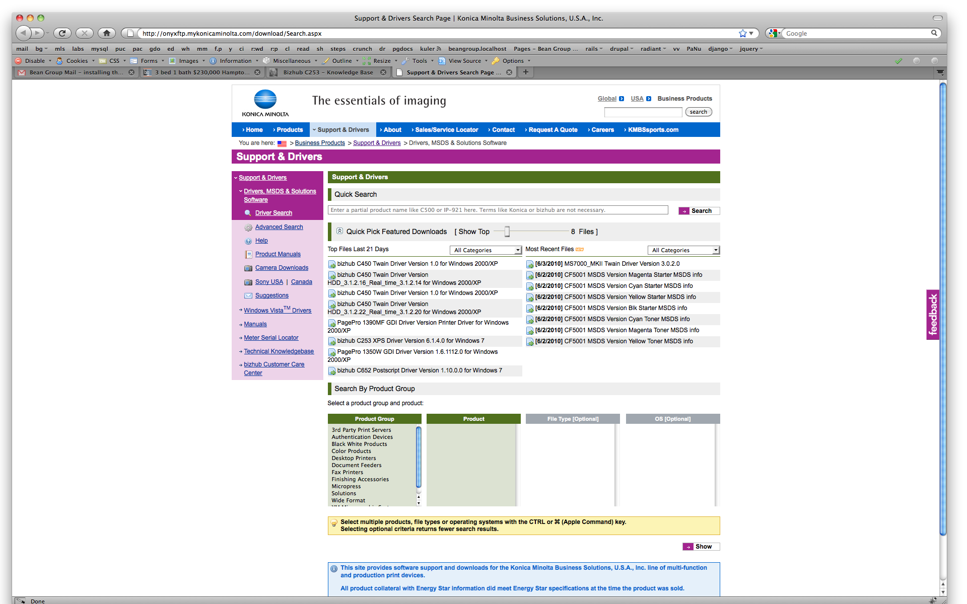Image resolution: width=967 pixels, height=604 pixels.
Task: Click the US flag icon in breadcrumb
Action: point(282,143)
